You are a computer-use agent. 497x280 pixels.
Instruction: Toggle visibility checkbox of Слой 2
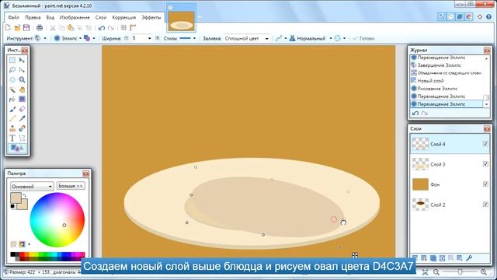tap(485, 205)
